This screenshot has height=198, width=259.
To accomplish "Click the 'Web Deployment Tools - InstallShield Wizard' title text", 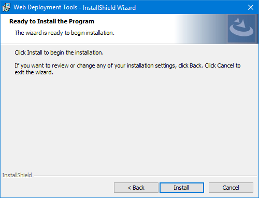I will [75, 7].
